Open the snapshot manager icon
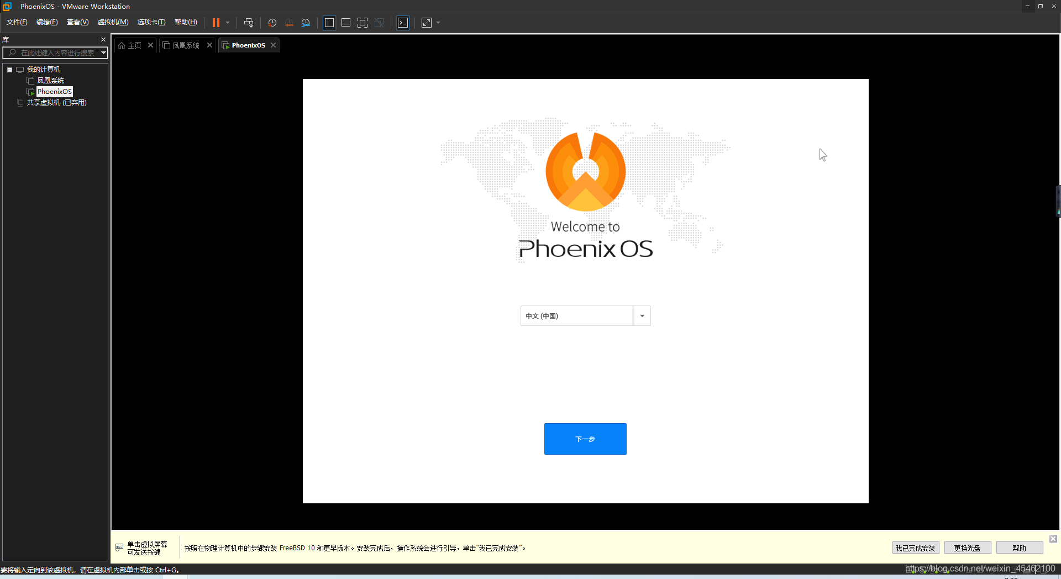The width and height of the screenshot is (1061, 579). [x=306, y=23]
